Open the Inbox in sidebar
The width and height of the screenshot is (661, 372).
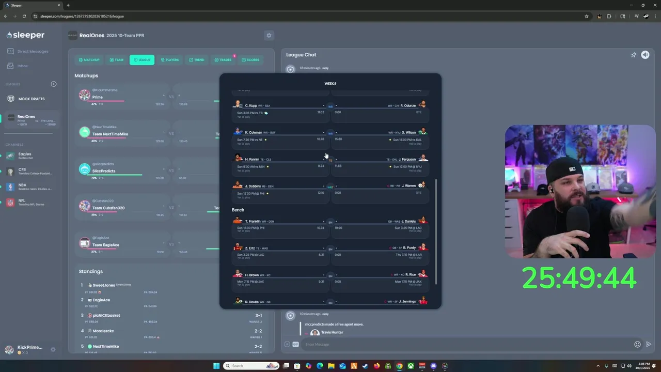(18, 66)
